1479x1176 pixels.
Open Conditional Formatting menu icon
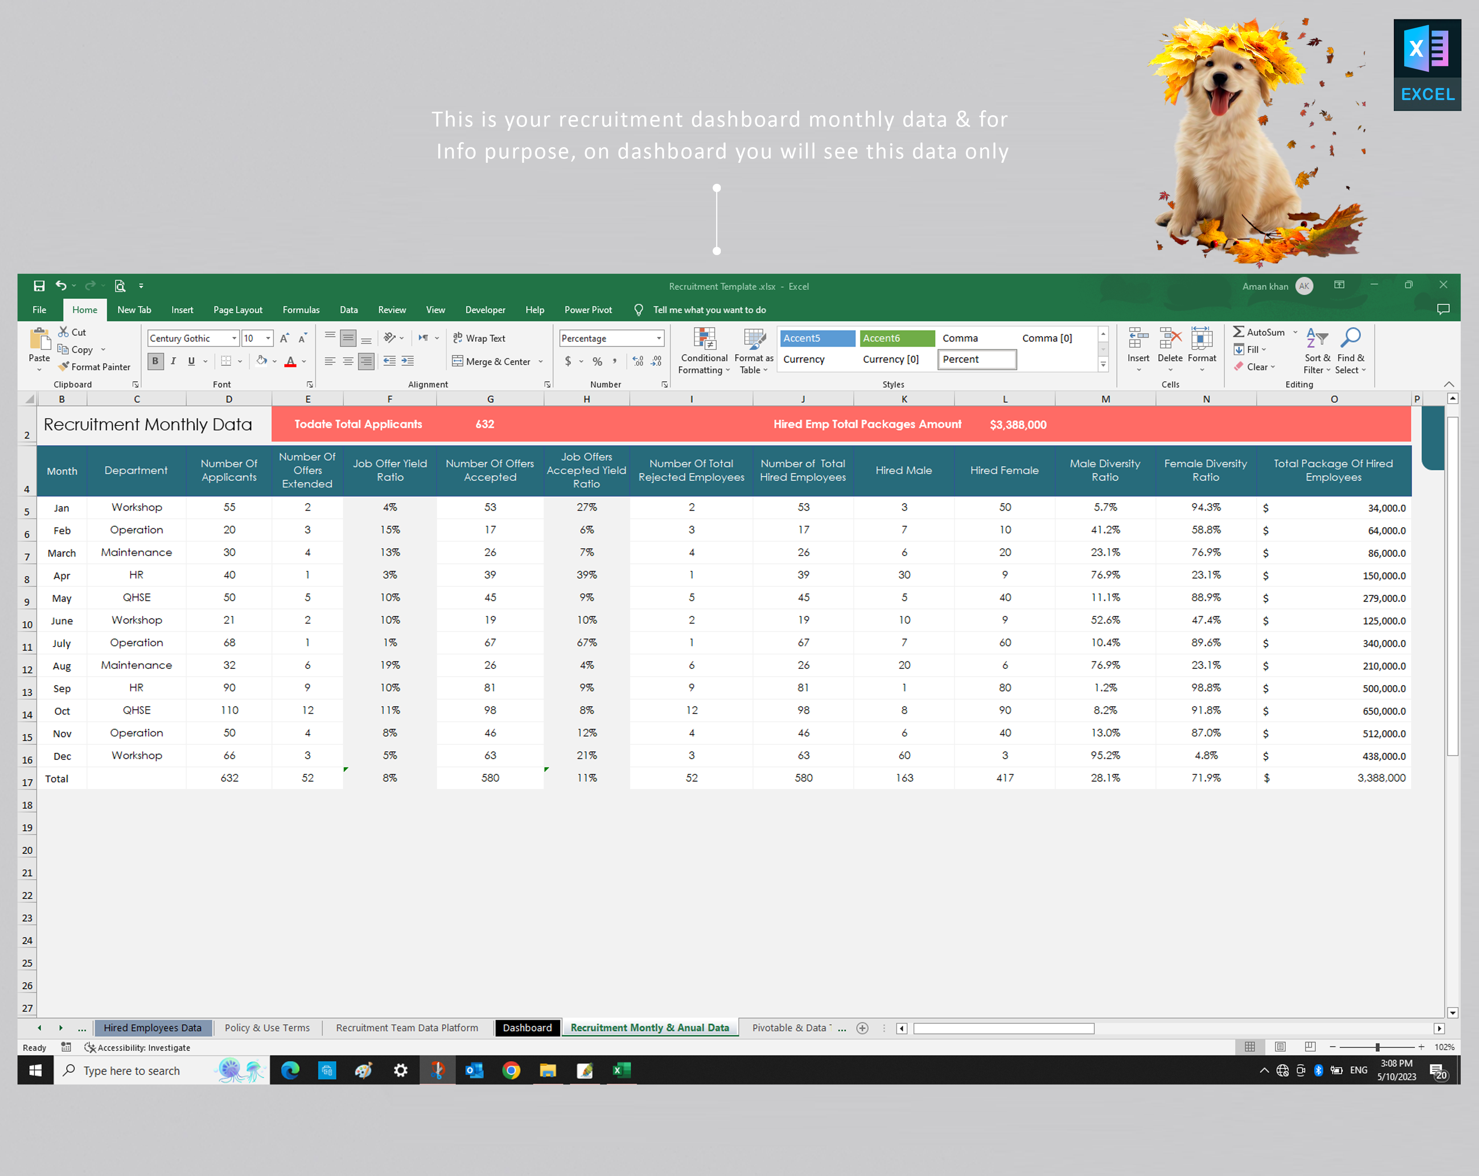[704, 339]
